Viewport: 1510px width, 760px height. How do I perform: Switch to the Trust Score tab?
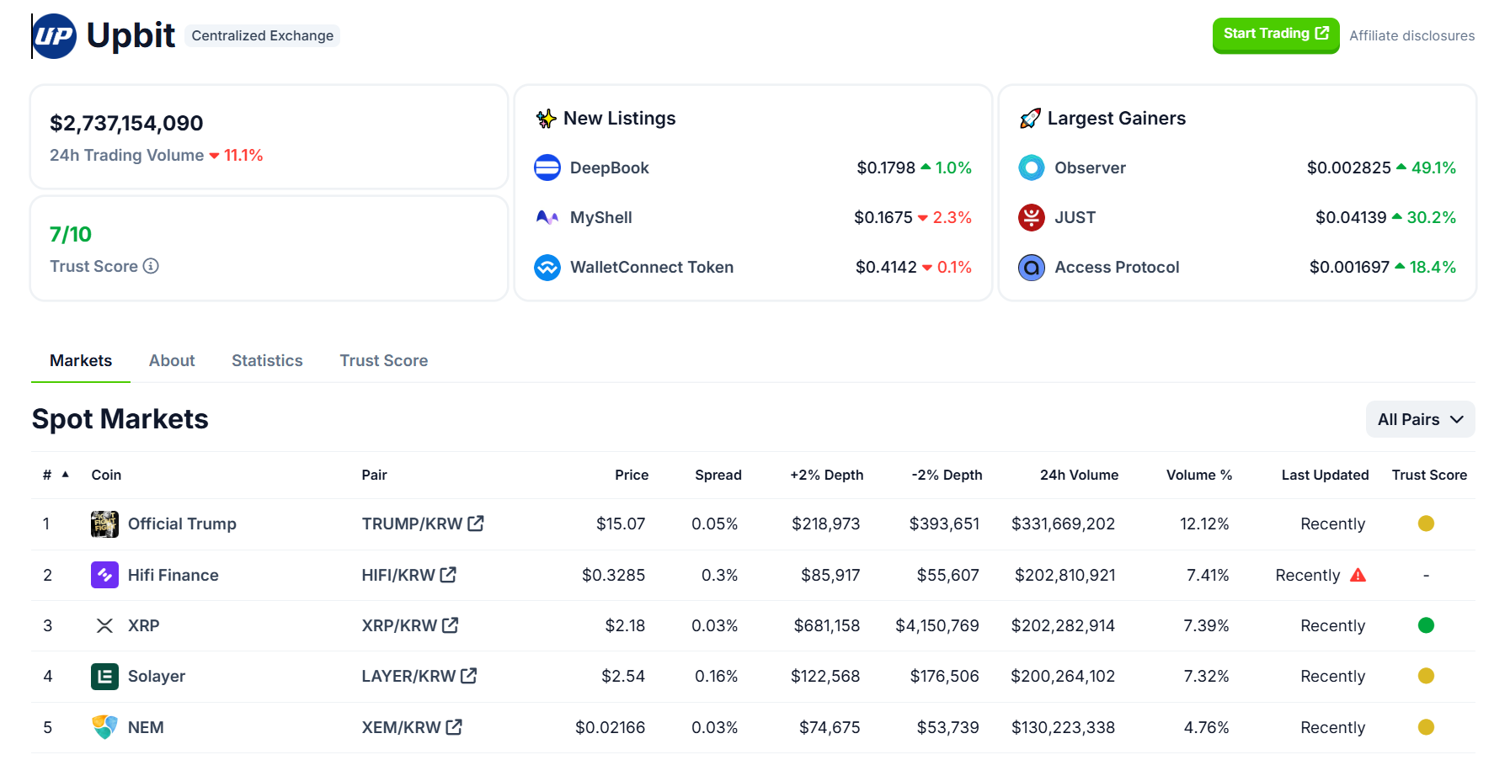[383, 360]
